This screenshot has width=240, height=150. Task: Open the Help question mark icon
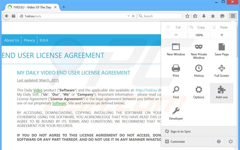[x=219, y=141]
